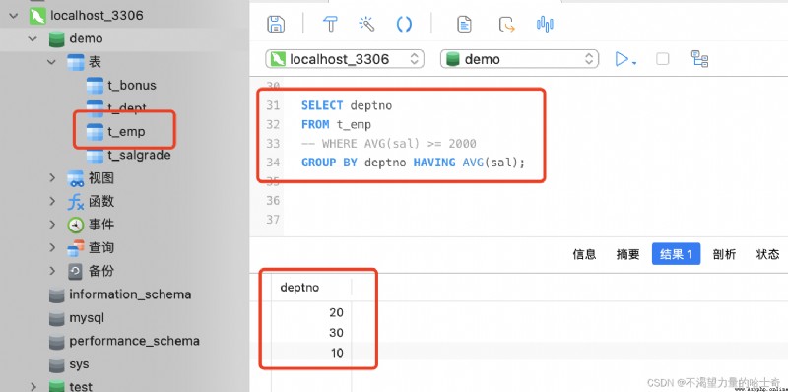Switch to the 剖析 tab

click(x=724, y=254)
